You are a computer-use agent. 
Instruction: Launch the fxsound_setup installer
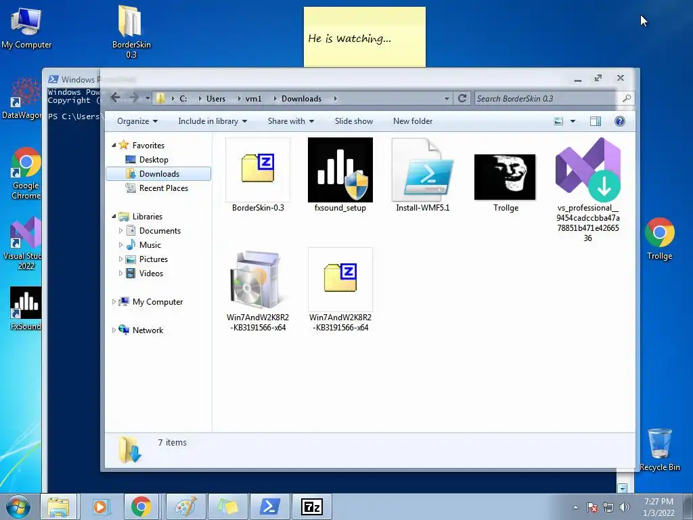pos(340,175)
